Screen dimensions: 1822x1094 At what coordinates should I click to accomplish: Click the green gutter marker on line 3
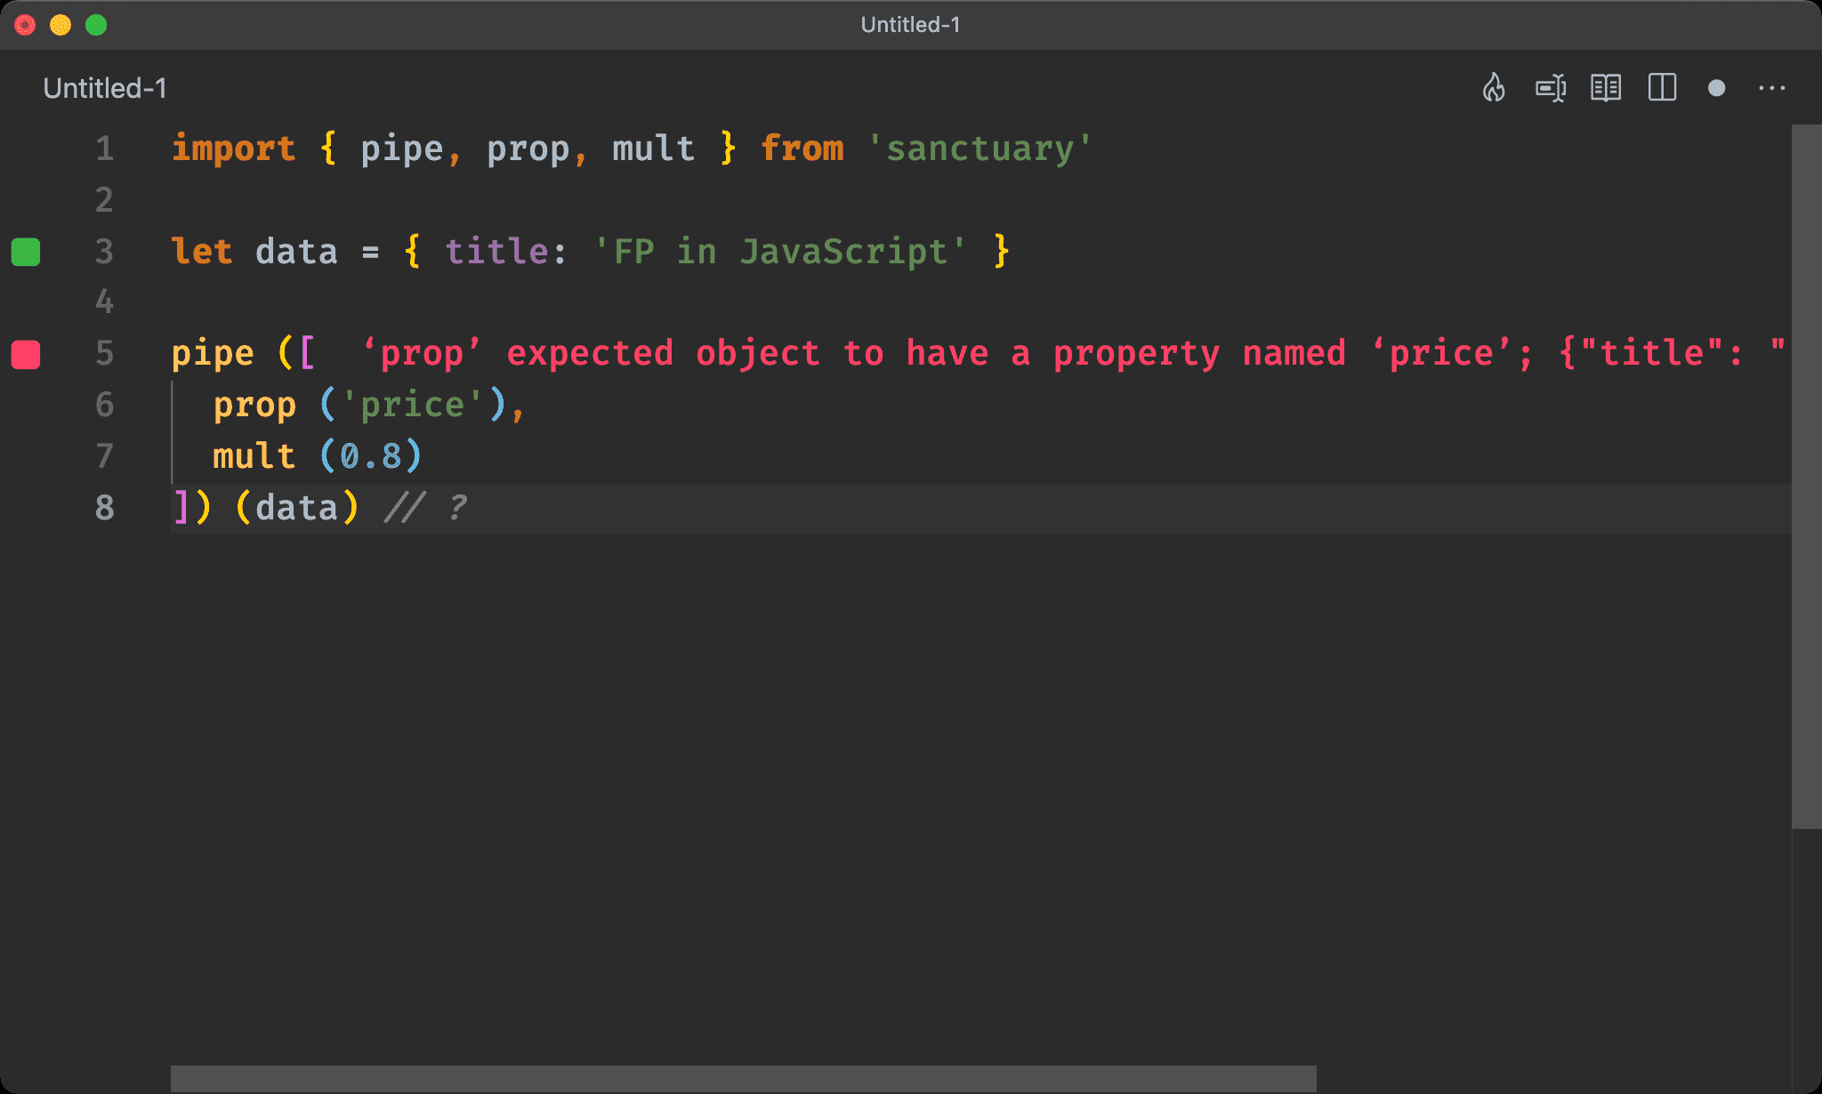point(26,252)
